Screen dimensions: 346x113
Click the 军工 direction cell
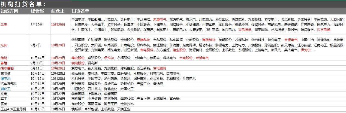pos(15,99)
